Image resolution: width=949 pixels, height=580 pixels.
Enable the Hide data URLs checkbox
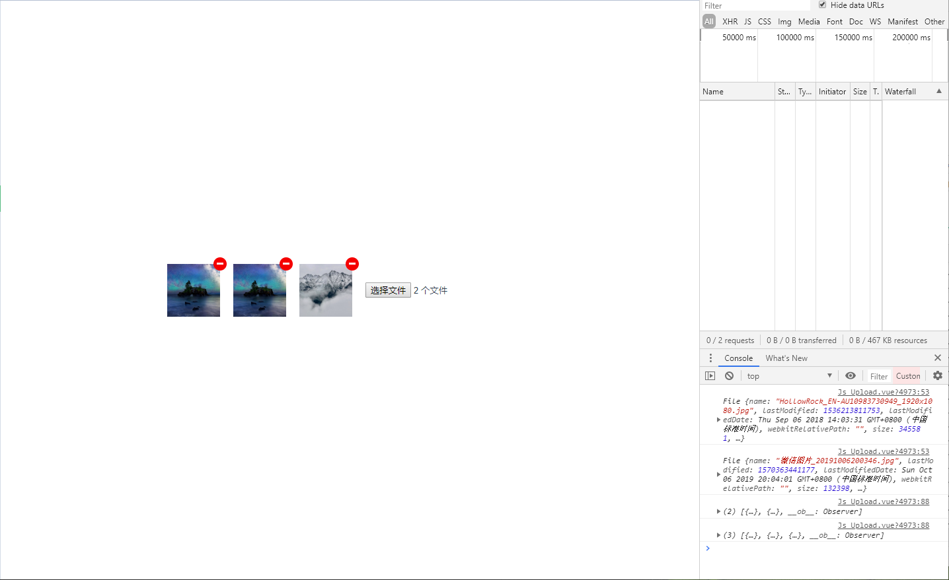pyautogui.click(x=822, y=5)
